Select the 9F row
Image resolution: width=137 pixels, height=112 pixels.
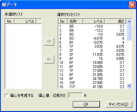[92, 79]
